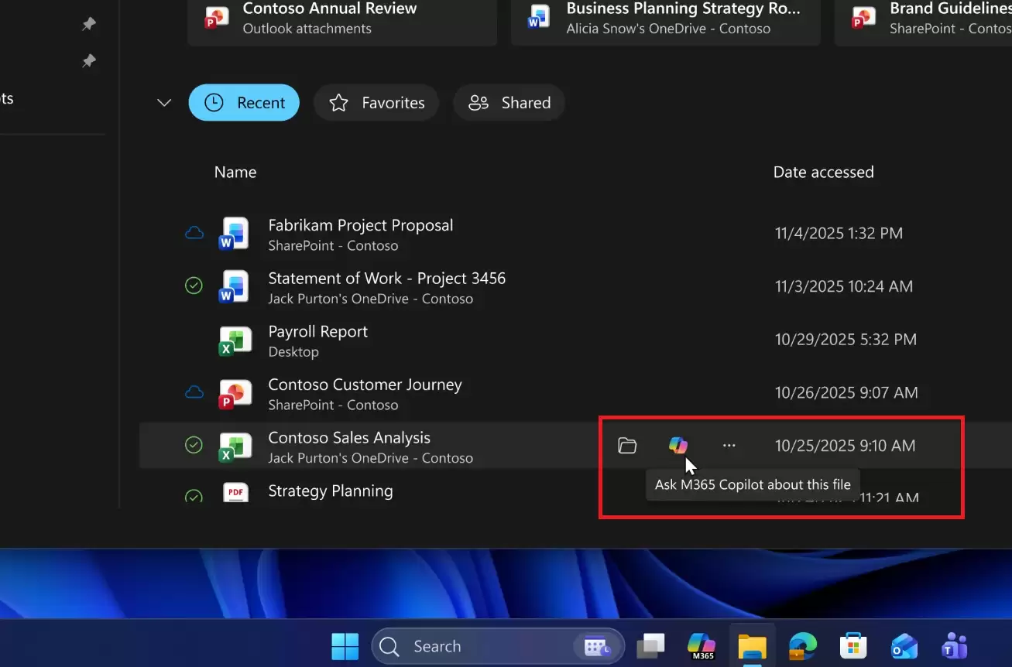Click the green sync checkmark for Statement of Work
The width and height of the screenshot is (1012, 667).
(x=194, y=286)
